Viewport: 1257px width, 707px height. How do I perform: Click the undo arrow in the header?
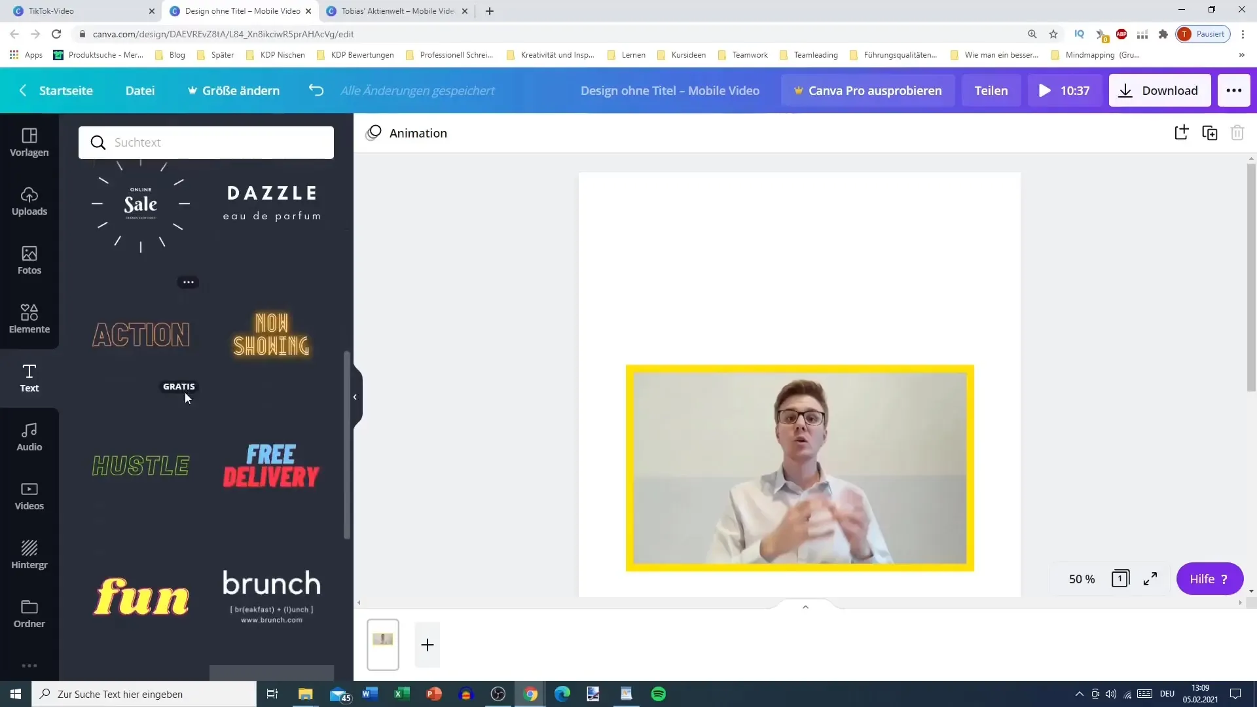pos(316,90)
